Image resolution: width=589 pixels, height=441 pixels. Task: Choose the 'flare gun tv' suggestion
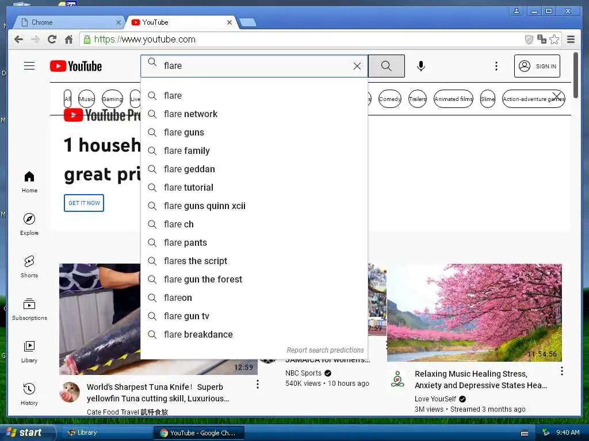tap(254, 316)
